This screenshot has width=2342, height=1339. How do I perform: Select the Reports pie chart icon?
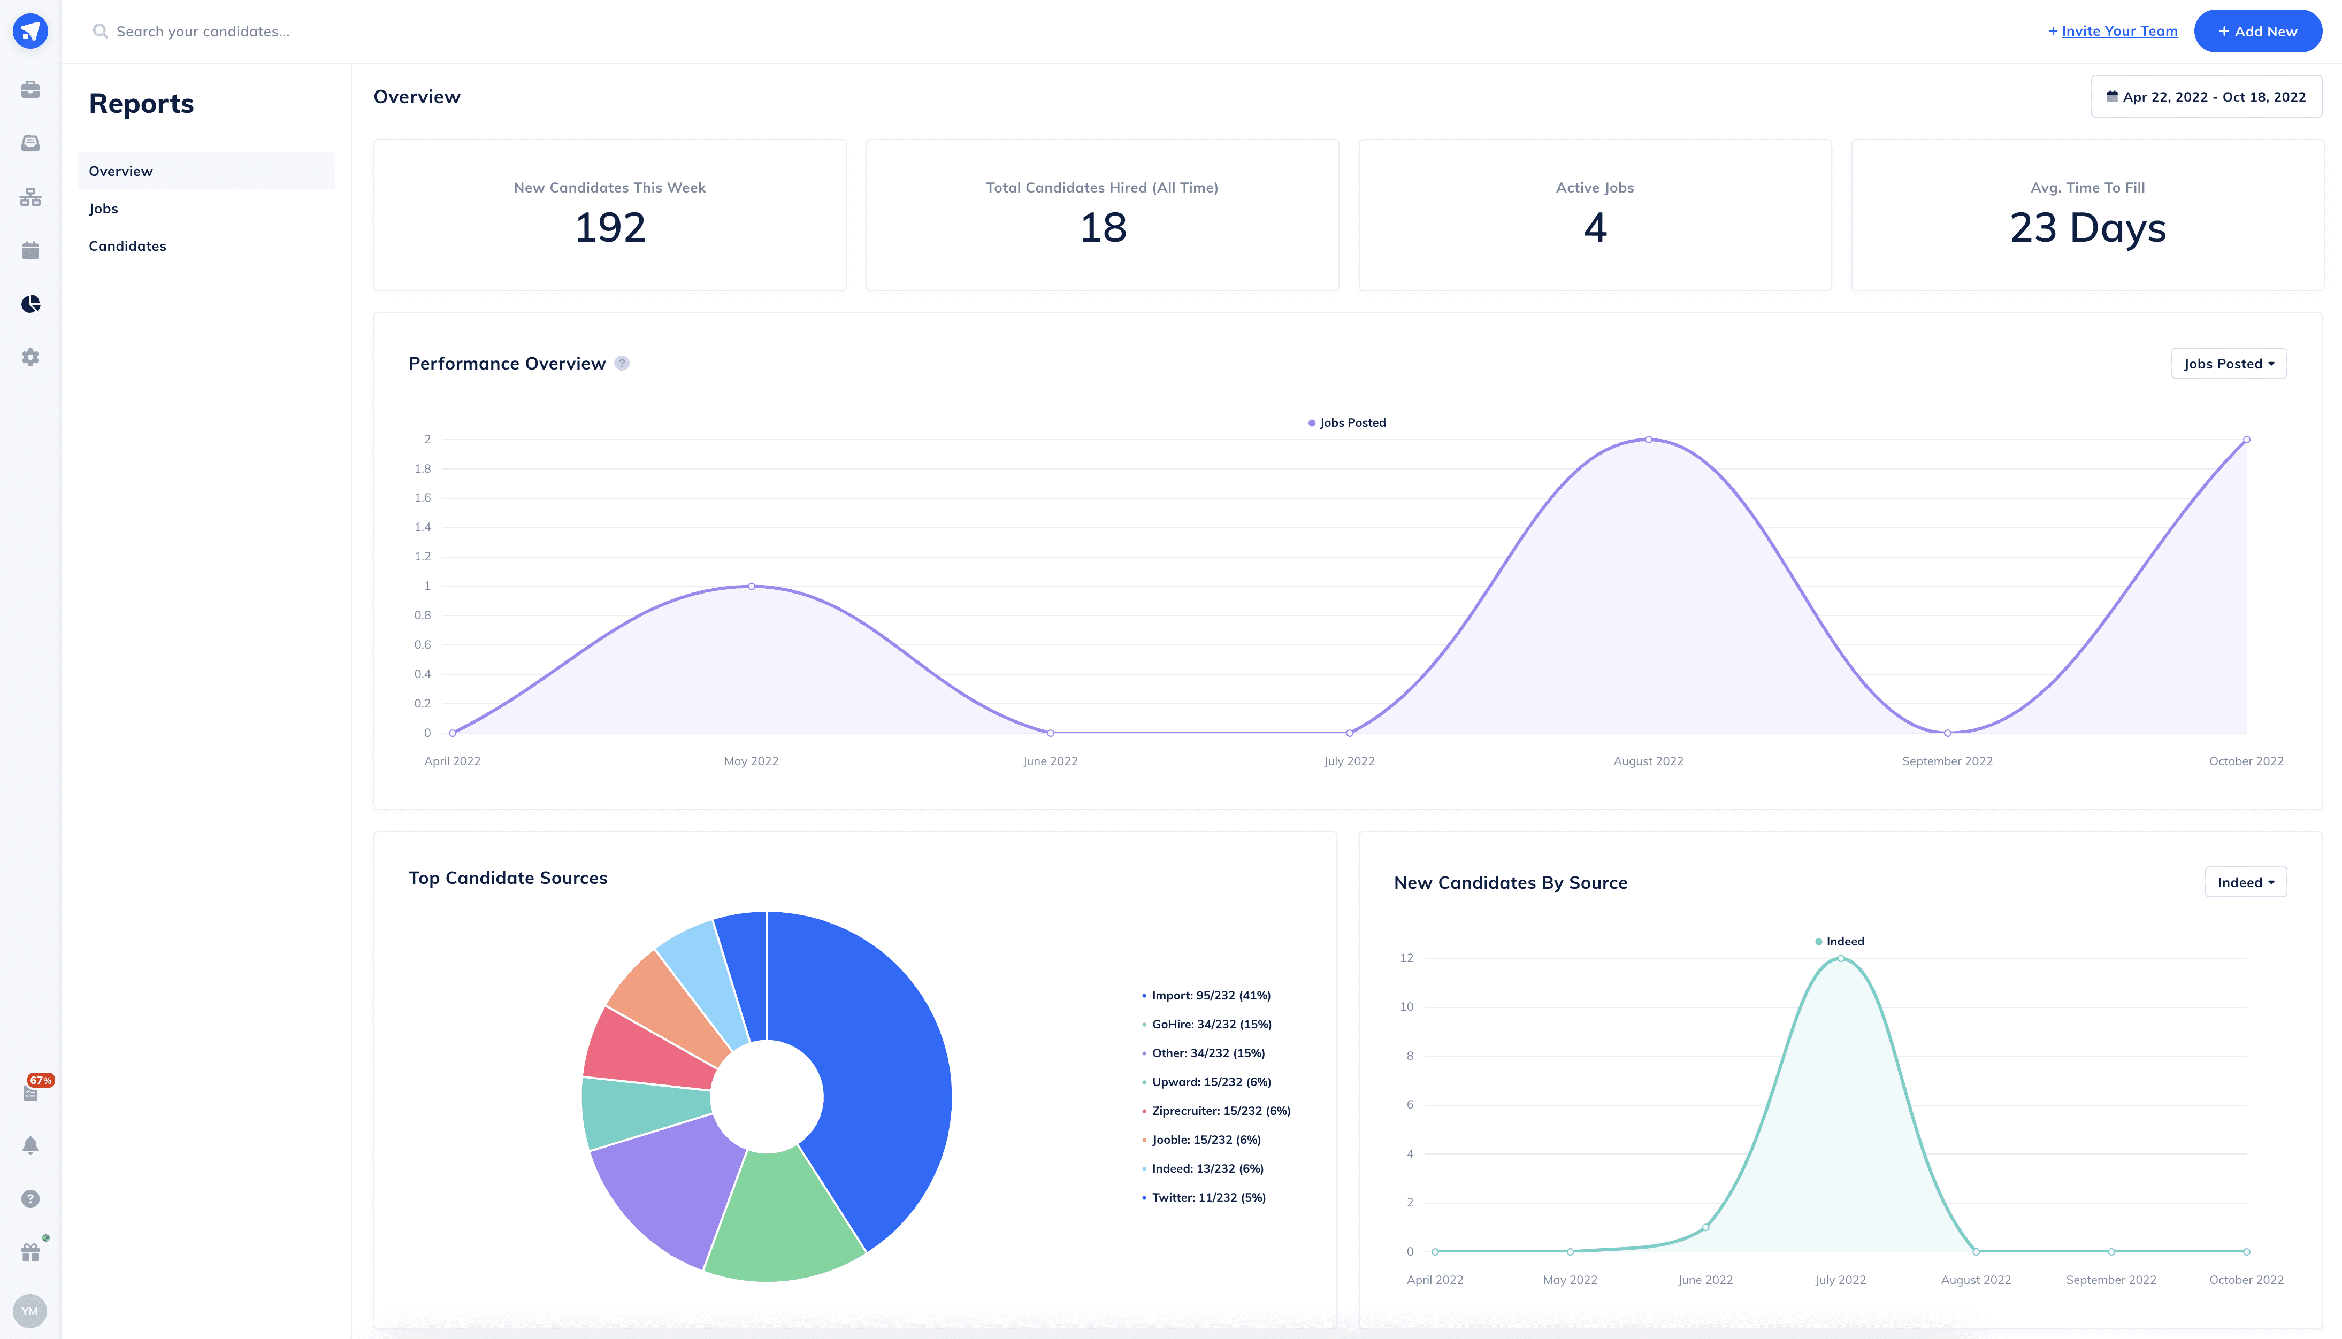[x=29, y=304]
